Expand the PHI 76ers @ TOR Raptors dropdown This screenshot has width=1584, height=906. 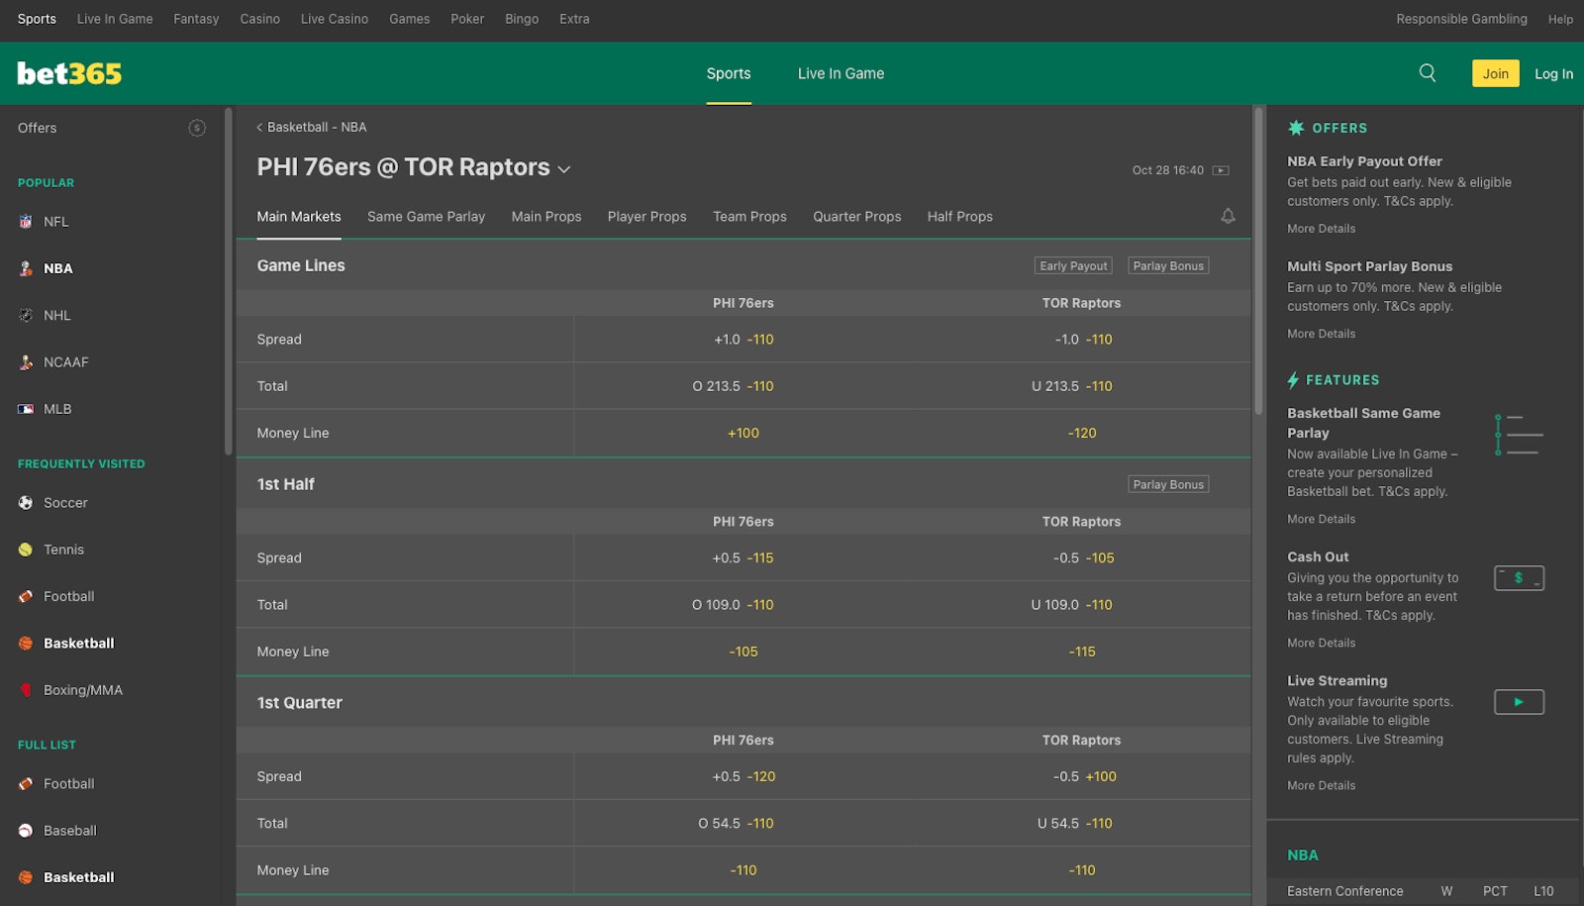click(x=563, y=168)
